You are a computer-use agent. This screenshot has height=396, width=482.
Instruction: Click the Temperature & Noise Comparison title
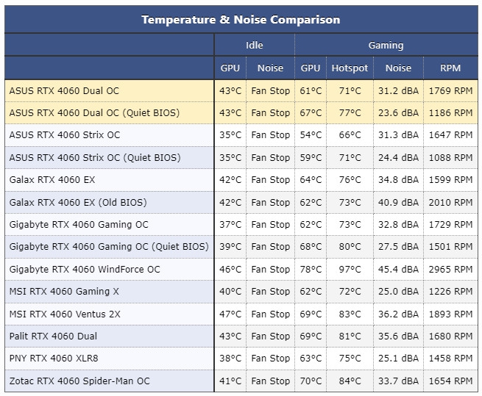point(241,20)
